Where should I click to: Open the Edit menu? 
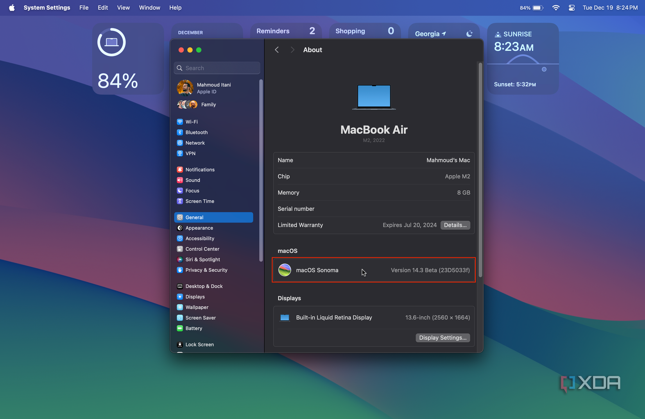[103, 7]
